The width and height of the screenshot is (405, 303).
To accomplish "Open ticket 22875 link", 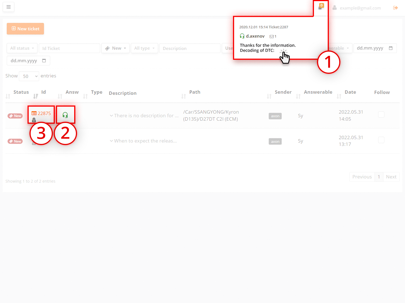I will 44,113.
